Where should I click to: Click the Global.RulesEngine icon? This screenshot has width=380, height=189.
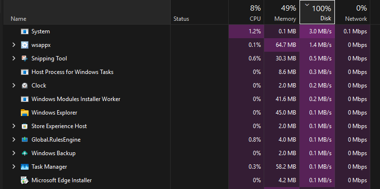[x=25, y=140]
